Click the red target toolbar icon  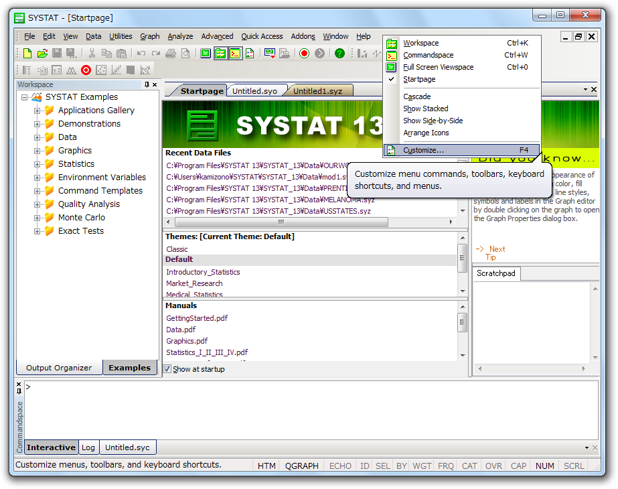[86, 70]
